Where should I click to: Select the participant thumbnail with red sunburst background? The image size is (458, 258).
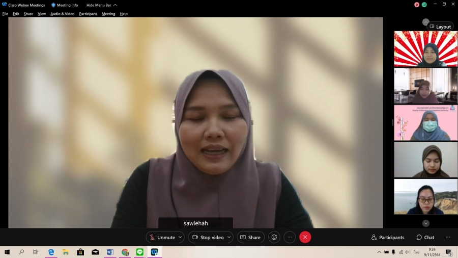click(425, 49)
